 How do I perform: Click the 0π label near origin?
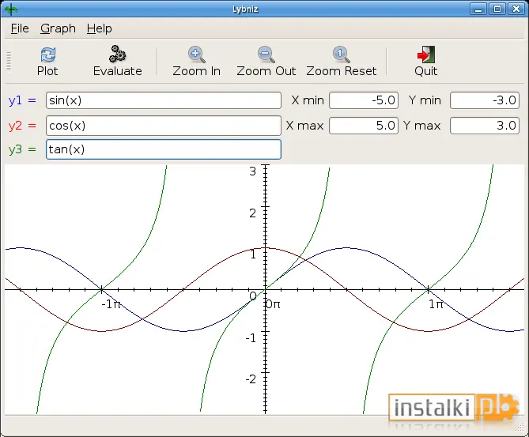[x=273, y=304]
